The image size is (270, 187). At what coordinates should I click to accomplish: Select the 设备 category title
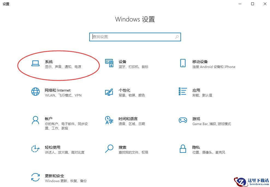122,62
